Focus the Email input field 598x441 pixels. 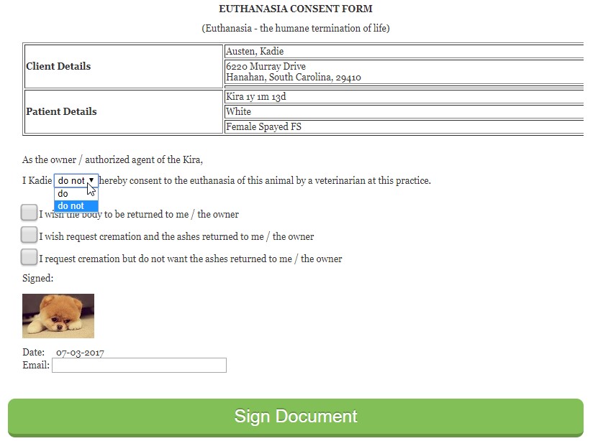139,366
